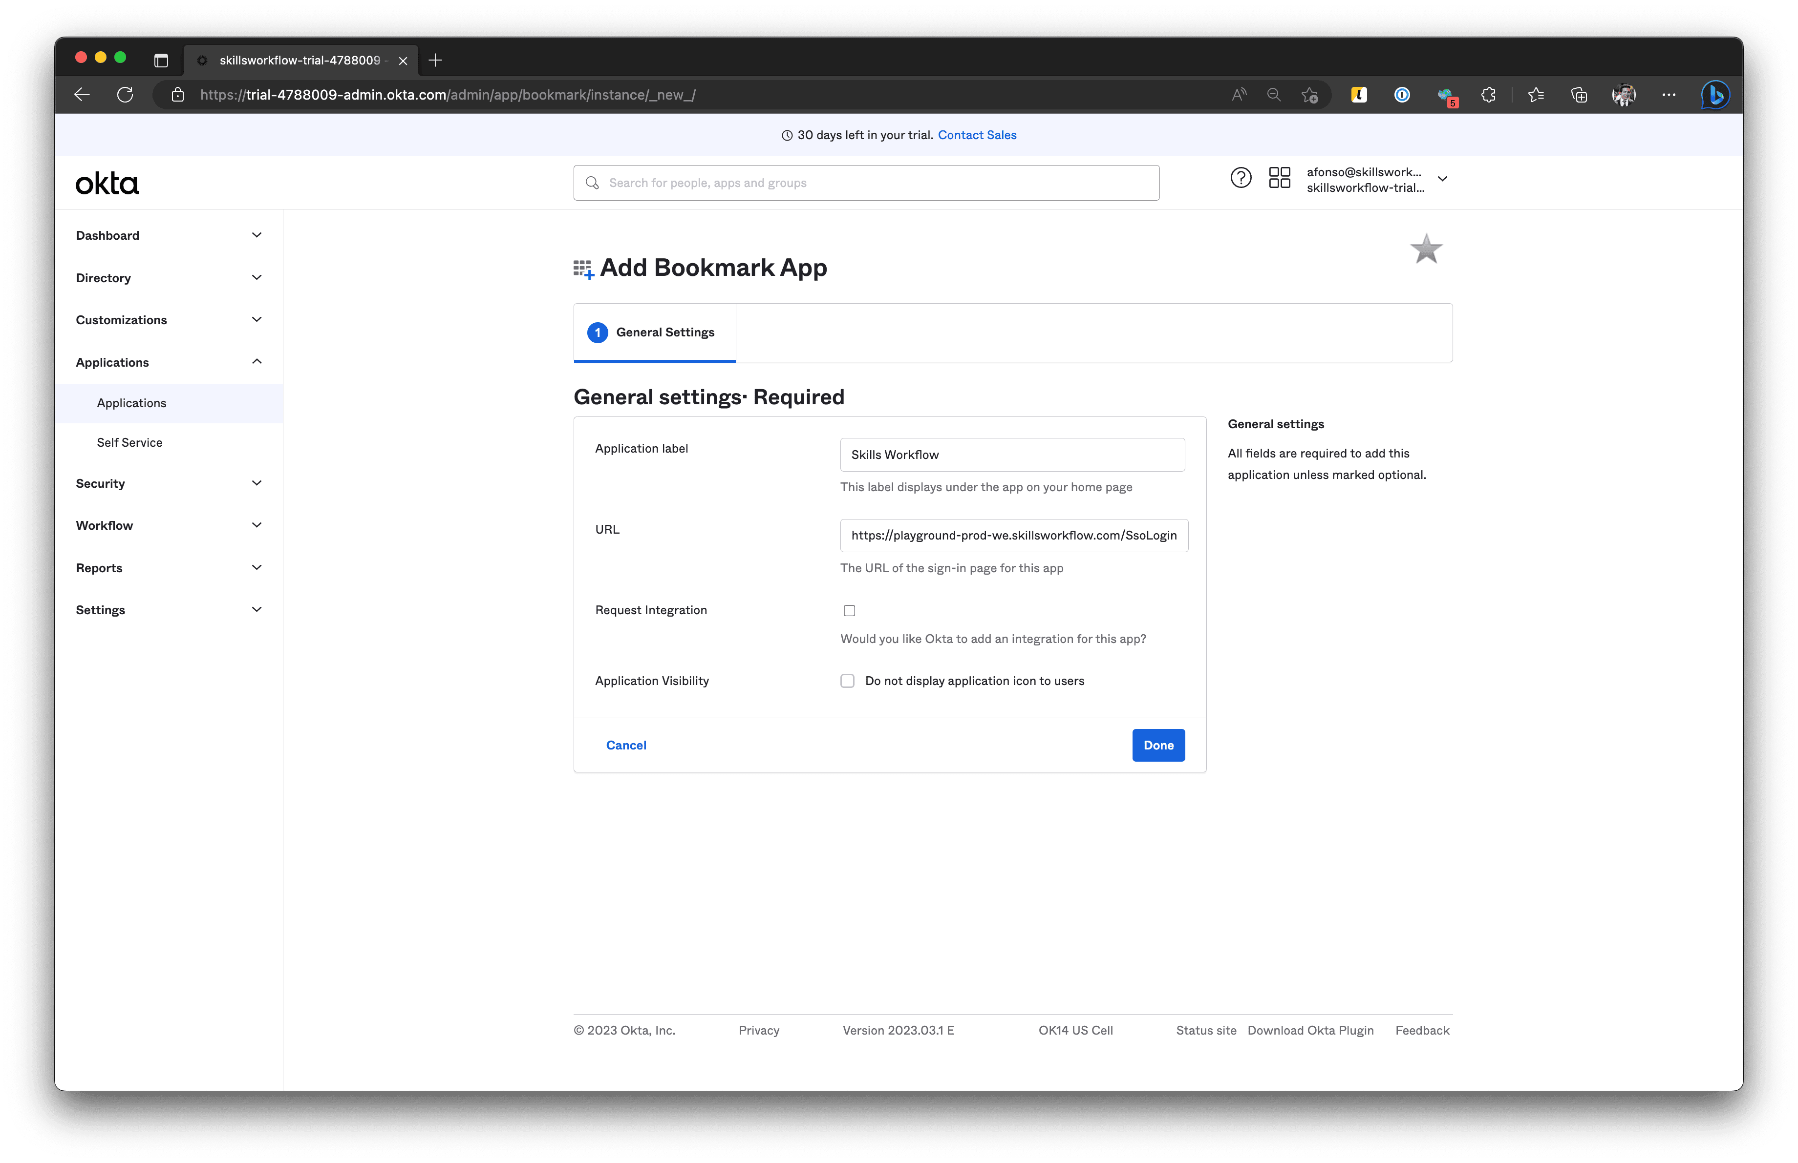Select Self Service in sidebar
1798x1163 pixels.
(169, 442)
